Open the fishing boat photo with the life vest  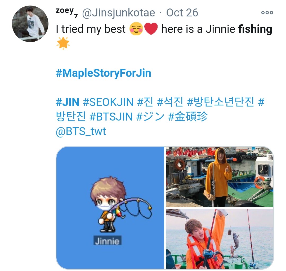[x=220, y=239]
